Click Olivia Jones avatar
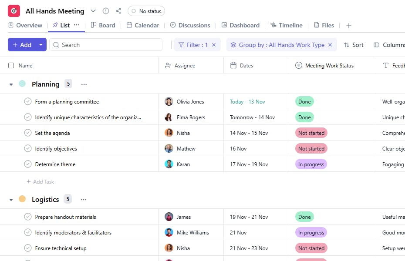 (x=169, y=102)
